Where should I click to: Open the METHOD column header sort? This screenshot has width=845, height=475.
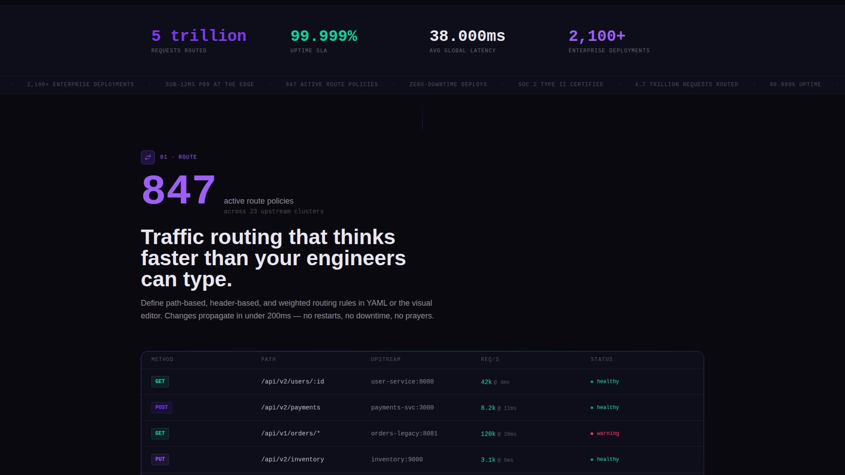(162, 359)
